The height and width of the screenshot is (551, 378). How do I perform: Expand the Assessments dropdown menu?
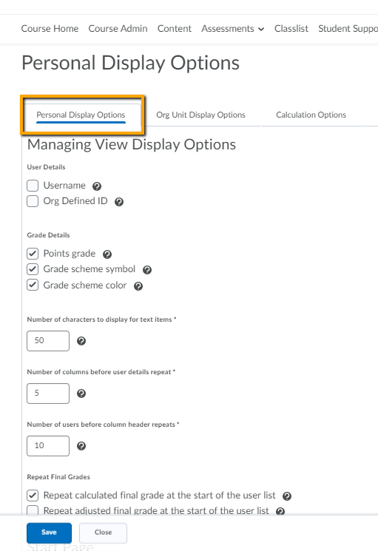click(x=232, y=28)
